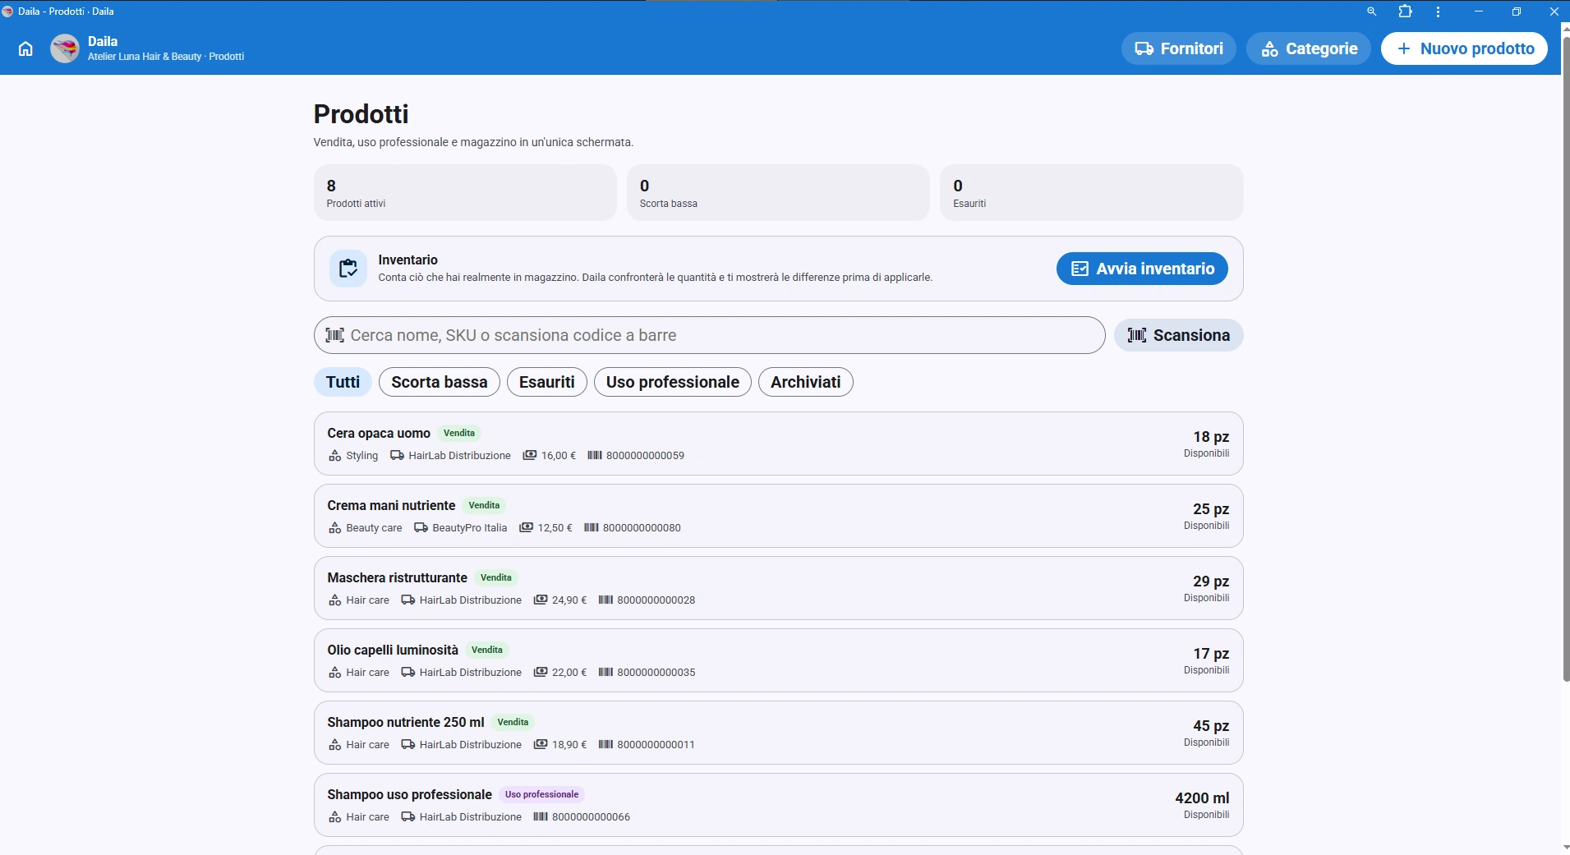
Task: Start inventory with Avvia inventario
Action: (x=1142, y=269)
